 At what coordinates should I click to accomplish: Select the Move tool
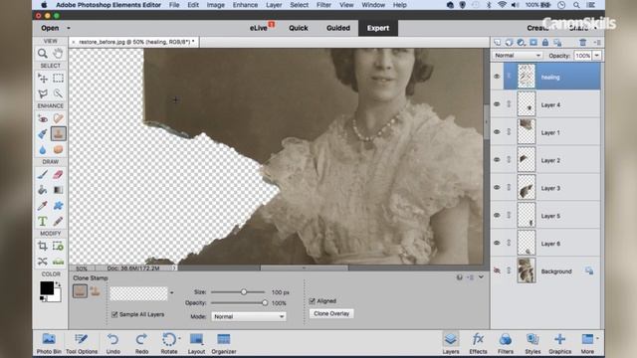pos(42,78)
